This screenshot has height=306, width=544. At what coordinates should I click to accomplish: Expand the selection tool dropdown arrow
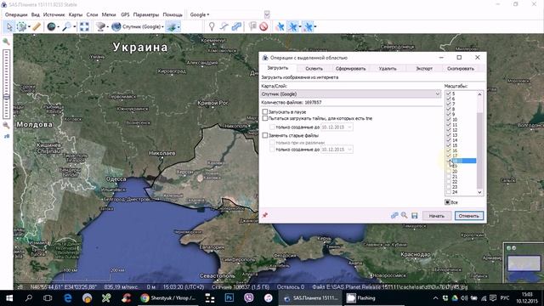29,26
